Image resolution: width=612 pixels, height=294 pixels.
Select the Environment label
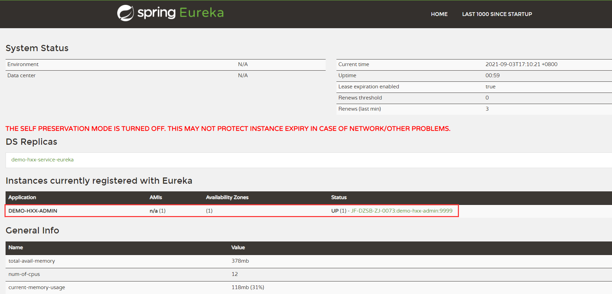[x=23, y=64]
